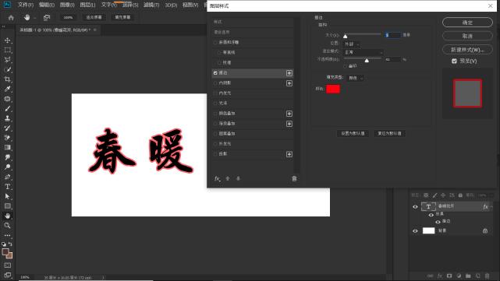500x281 pixels.
Task: Select the Hand tool in left toolbar
Action: click(7, 216)
